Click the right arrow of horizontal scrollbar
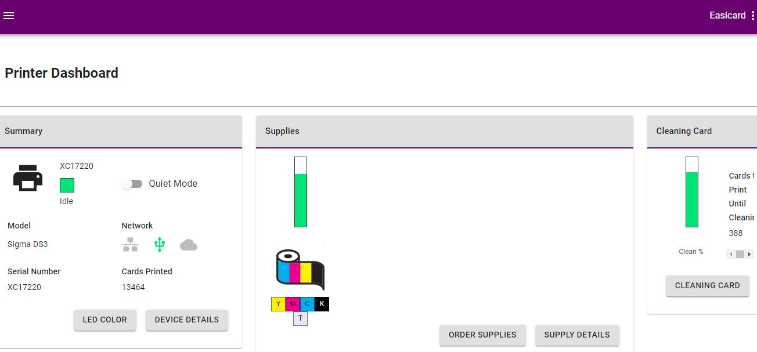 point(749,254)
